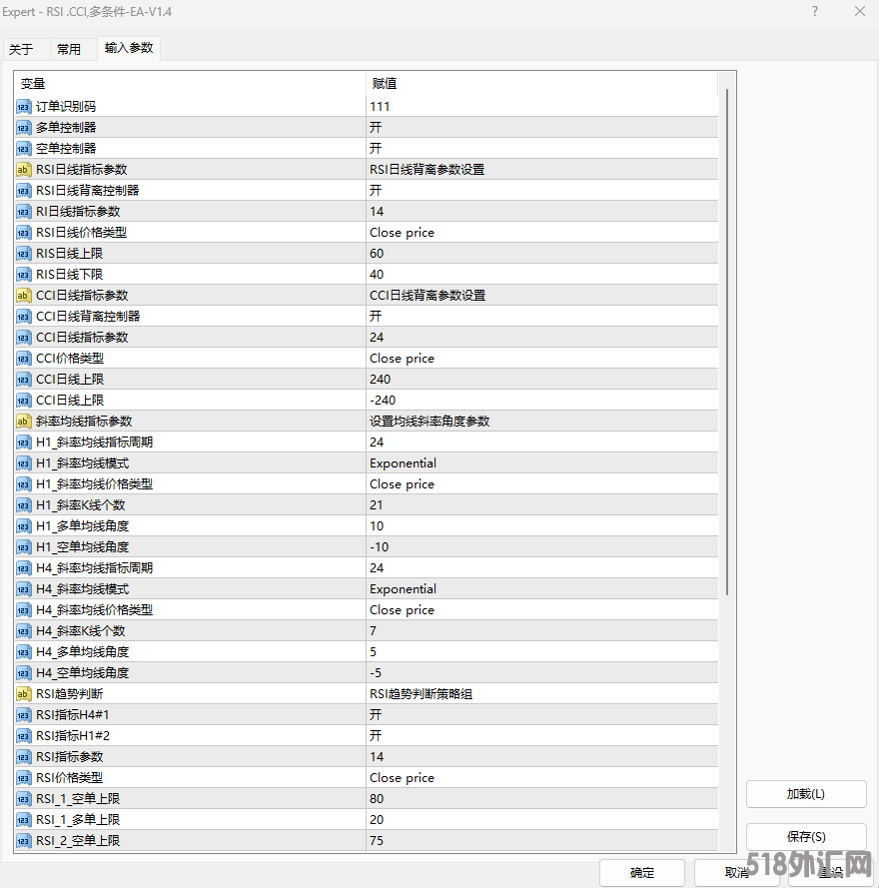Edit the RIS日线上限 value 60
Viewport: 879px width, 888px height.
(x=542, y=253)
